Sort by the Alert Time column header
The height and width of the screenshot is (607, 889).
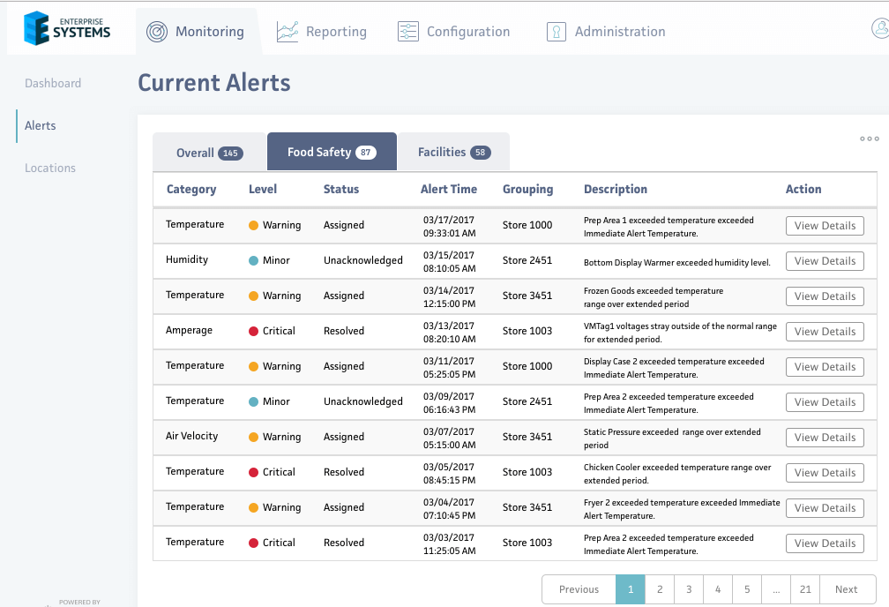pyautogui.click(x=448, y=190)
